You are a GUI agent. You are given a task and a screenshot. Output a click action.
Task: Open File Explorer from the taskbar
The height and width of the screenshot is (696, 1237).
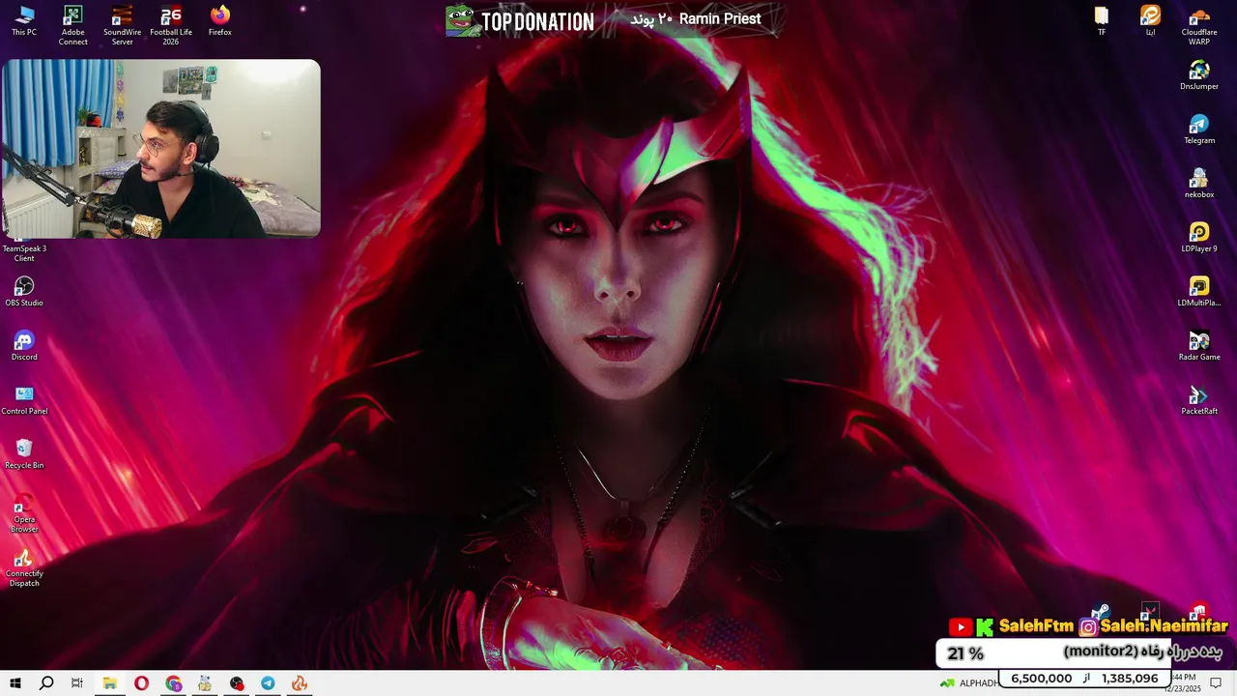109,683
